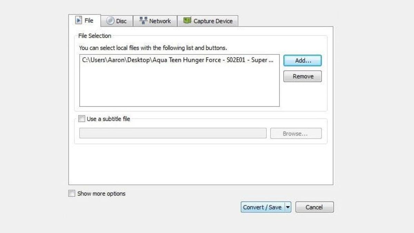Viewport: 414px width, 233px height.
Task: Click the green capture card icon
Action: click(187, 21)
